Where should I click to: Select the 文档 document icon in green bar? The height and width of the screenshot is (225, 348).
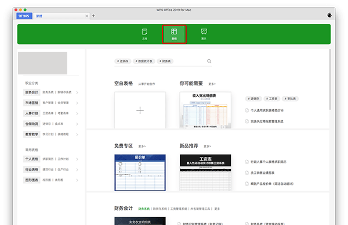[144, 34]
